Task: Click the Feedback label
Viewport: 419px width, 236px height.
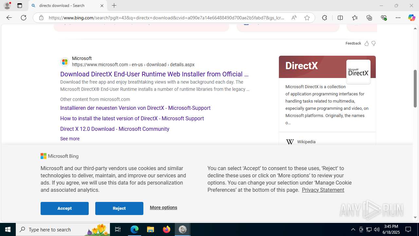Action: [x=353, y=43]
